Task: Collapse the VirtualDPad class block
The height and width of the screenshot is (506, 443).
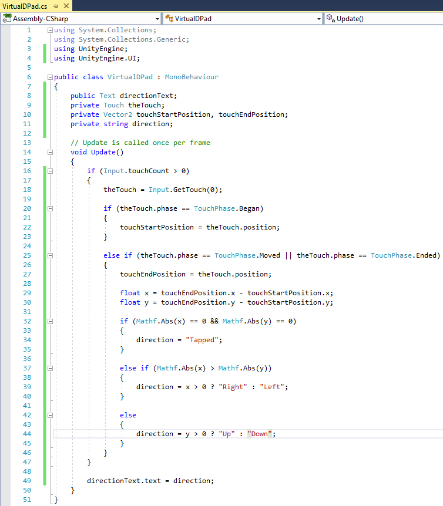Action: point(50,77)
